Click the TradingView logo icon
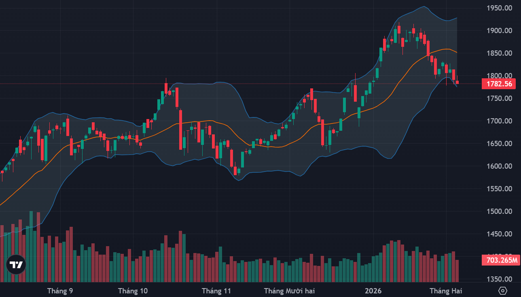The height and width of the screenshot is (297, 521). pos(16,265)
